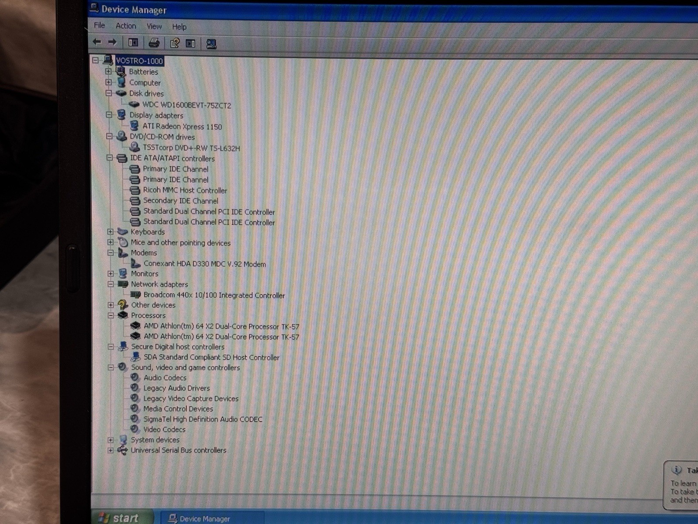The width and height of the screenshot is (698, 524).
Task: Open Properties toolbar icon
Action: 174,43
